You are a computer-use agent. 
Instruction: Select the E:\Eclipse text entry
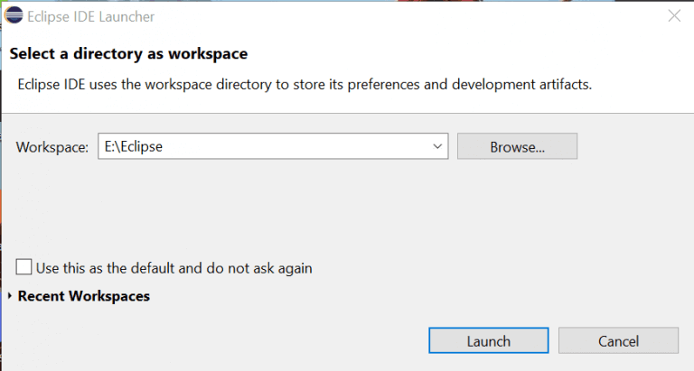tap(134, 145)
